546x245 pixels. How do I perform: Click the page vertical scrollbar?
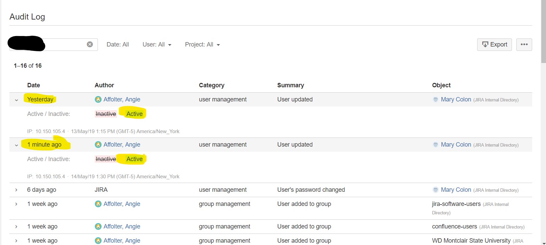click(x=543, y=122)
